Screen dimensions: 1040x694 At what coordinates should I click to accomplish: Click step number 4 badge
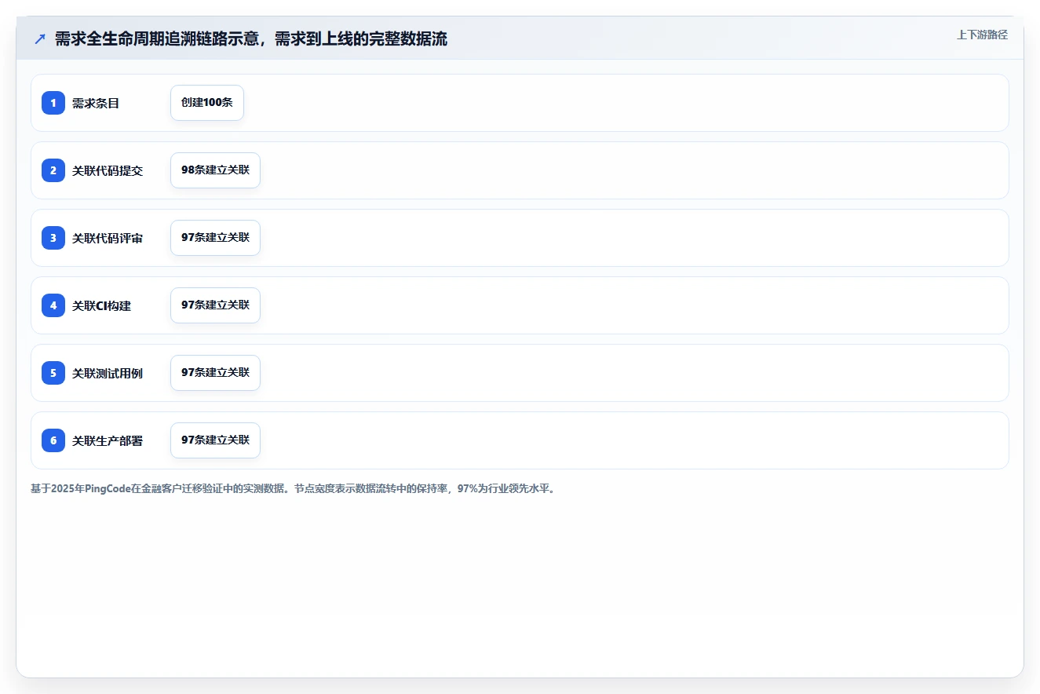pos(53,305)
